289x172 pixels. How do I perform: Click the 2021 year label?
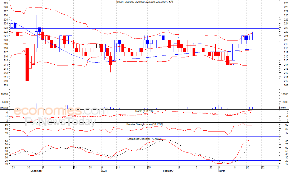pyautogui.click(x=104, y=171)
